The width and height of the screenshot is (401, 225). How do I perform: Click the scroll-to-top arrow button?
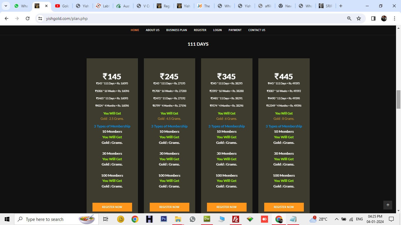[388, 205]
